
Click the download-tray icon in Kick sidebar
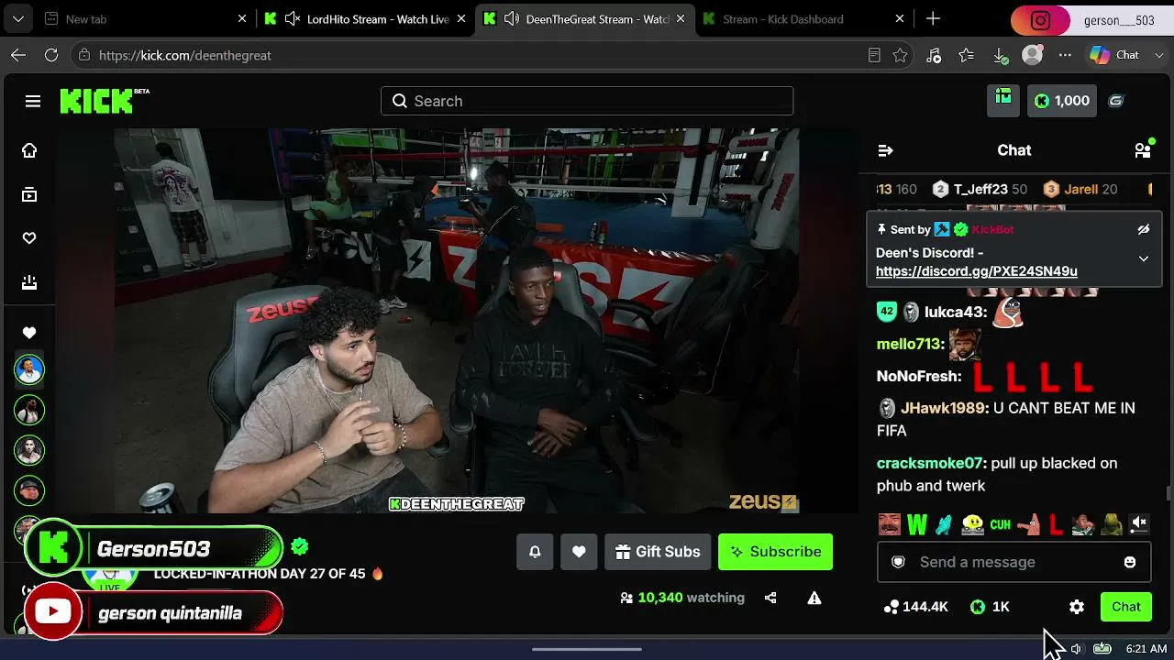pos(29,282)
